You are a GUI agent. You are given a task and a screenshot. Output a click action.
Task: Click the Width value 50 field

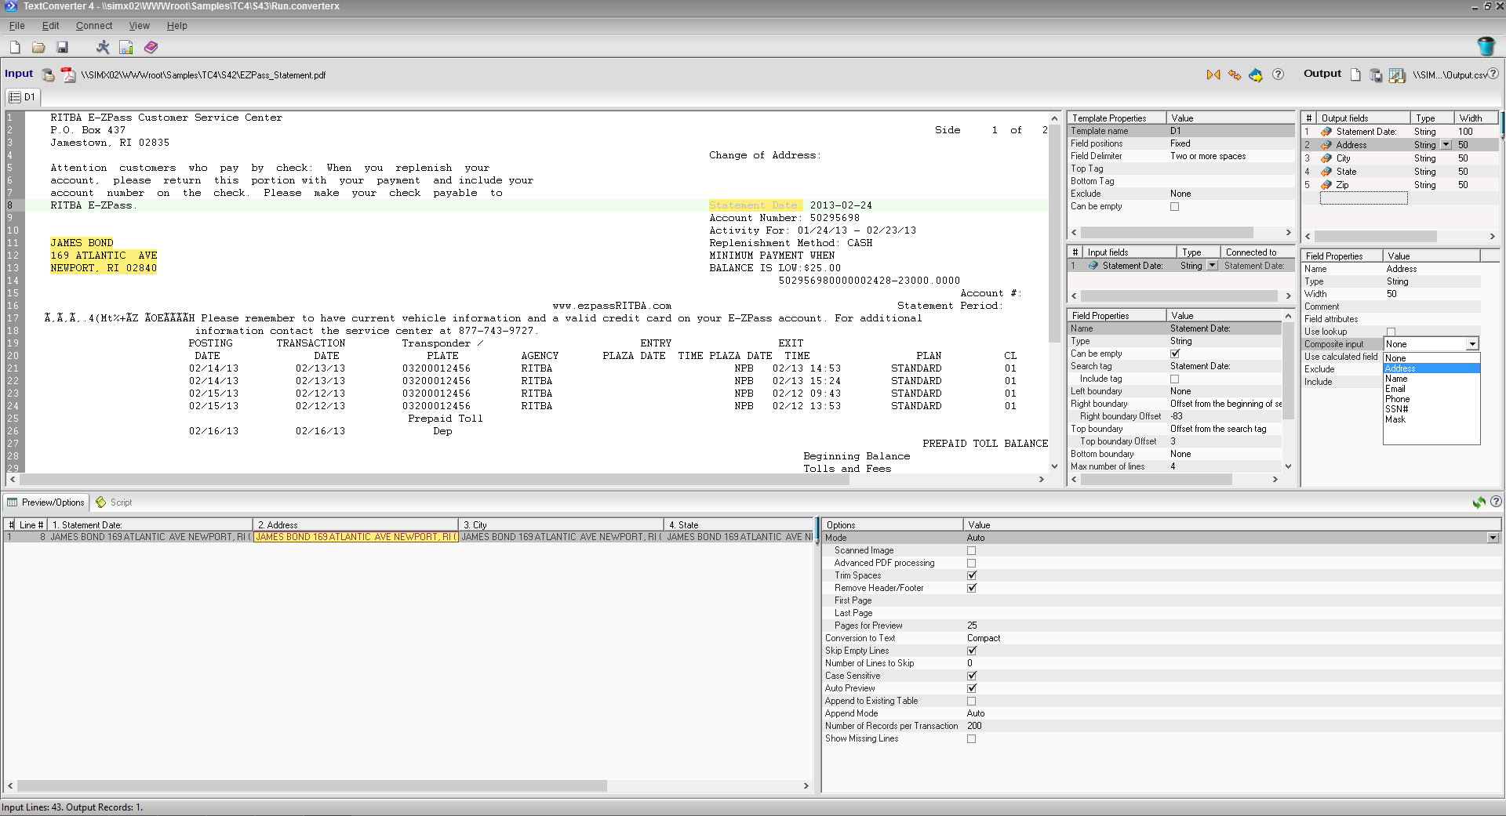tap(1431, 294)
